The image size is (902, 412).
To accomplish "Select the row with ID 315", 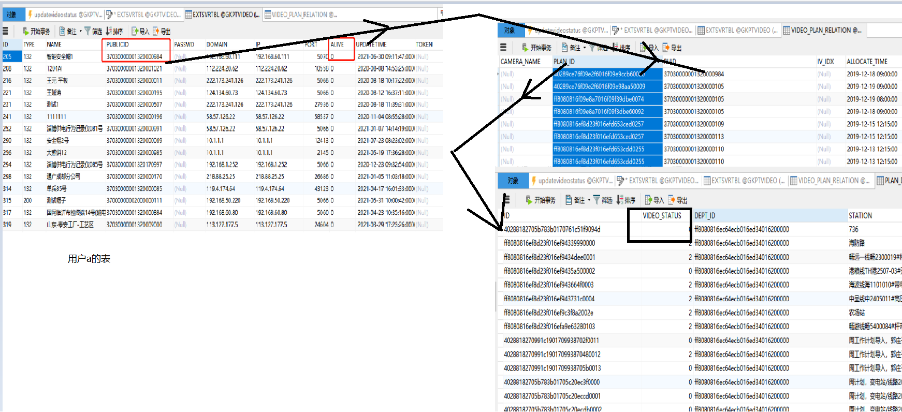I will [x=223, y=201].
